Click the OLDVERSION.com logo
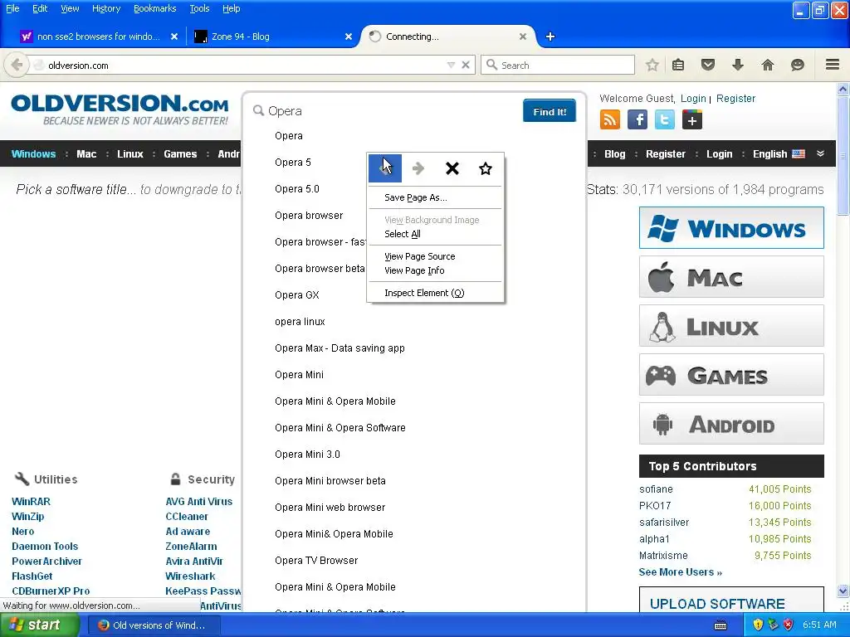Viewport: 850px width, 637px height. coord(120,109)
